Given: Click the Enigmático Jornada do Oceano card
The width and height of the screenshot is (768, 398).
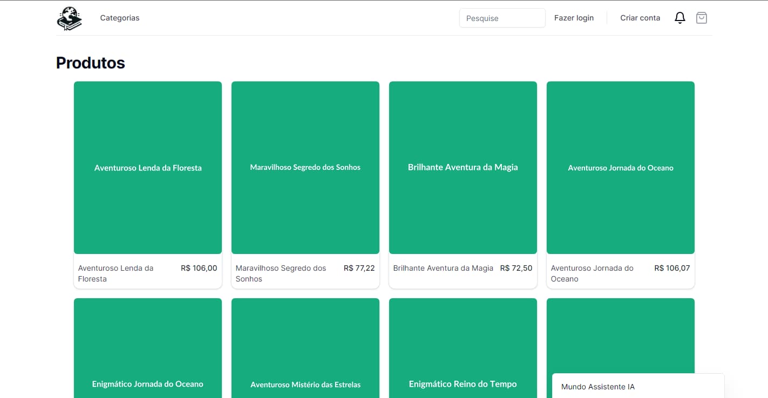Looking at the screenshot, I should [147, 348].
